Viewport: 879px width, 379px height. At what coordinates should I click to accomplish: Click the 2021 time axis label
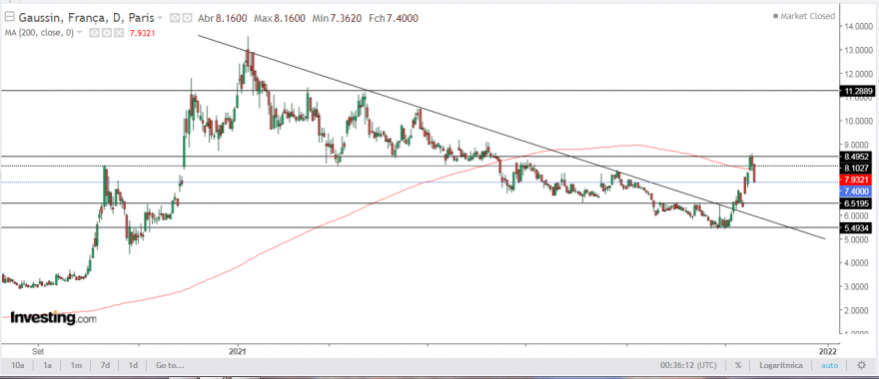click(238, 351)
